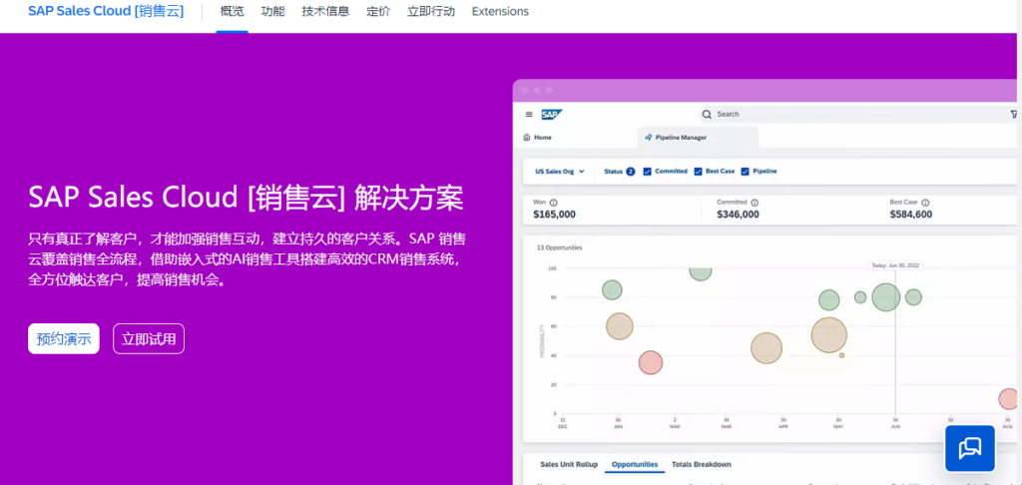Viewport: 1022px width, 485px height.
Task: Toggle the Pipeline status checkbox
Action: (x=745, y=172)
